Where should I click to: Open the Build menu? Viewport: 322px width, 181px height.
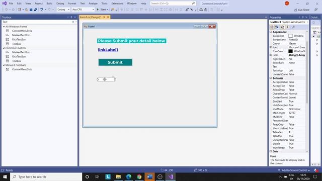49,4
